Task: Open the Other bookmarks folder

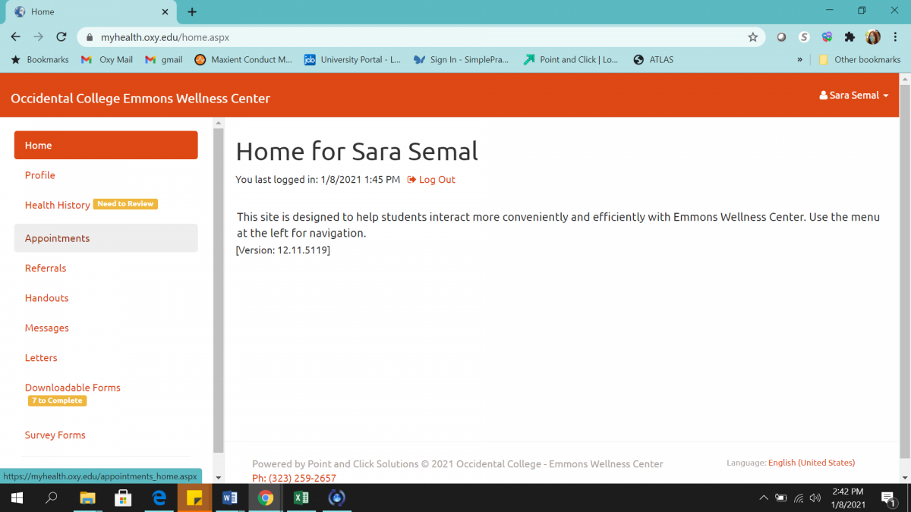Action: [859, 59]
